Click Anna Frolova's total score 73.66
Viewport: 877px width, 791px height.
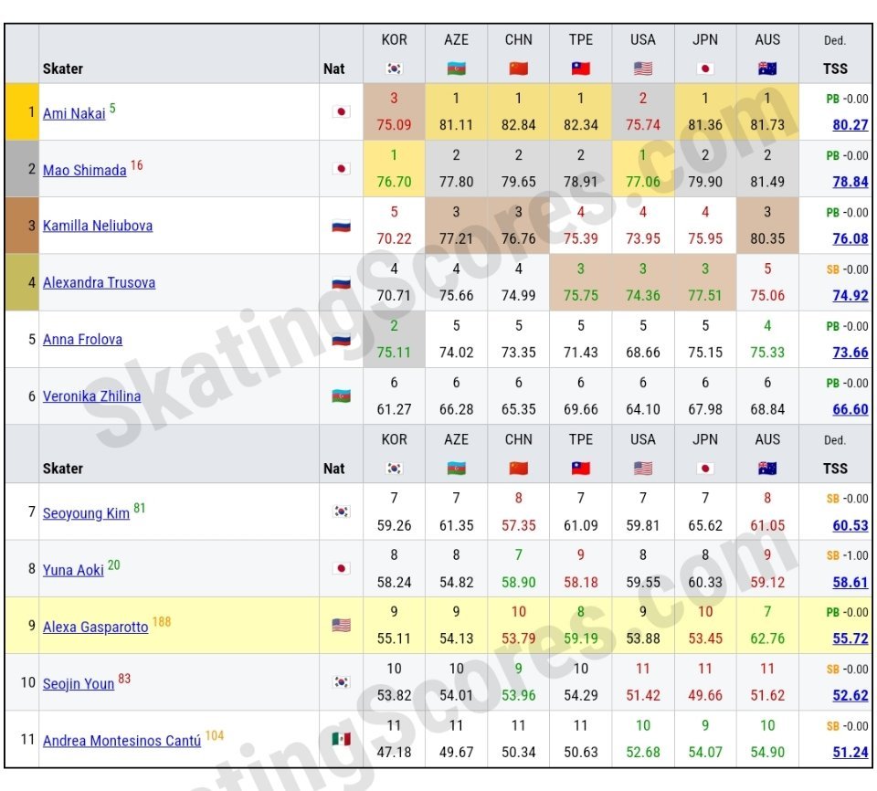(851, 353)
